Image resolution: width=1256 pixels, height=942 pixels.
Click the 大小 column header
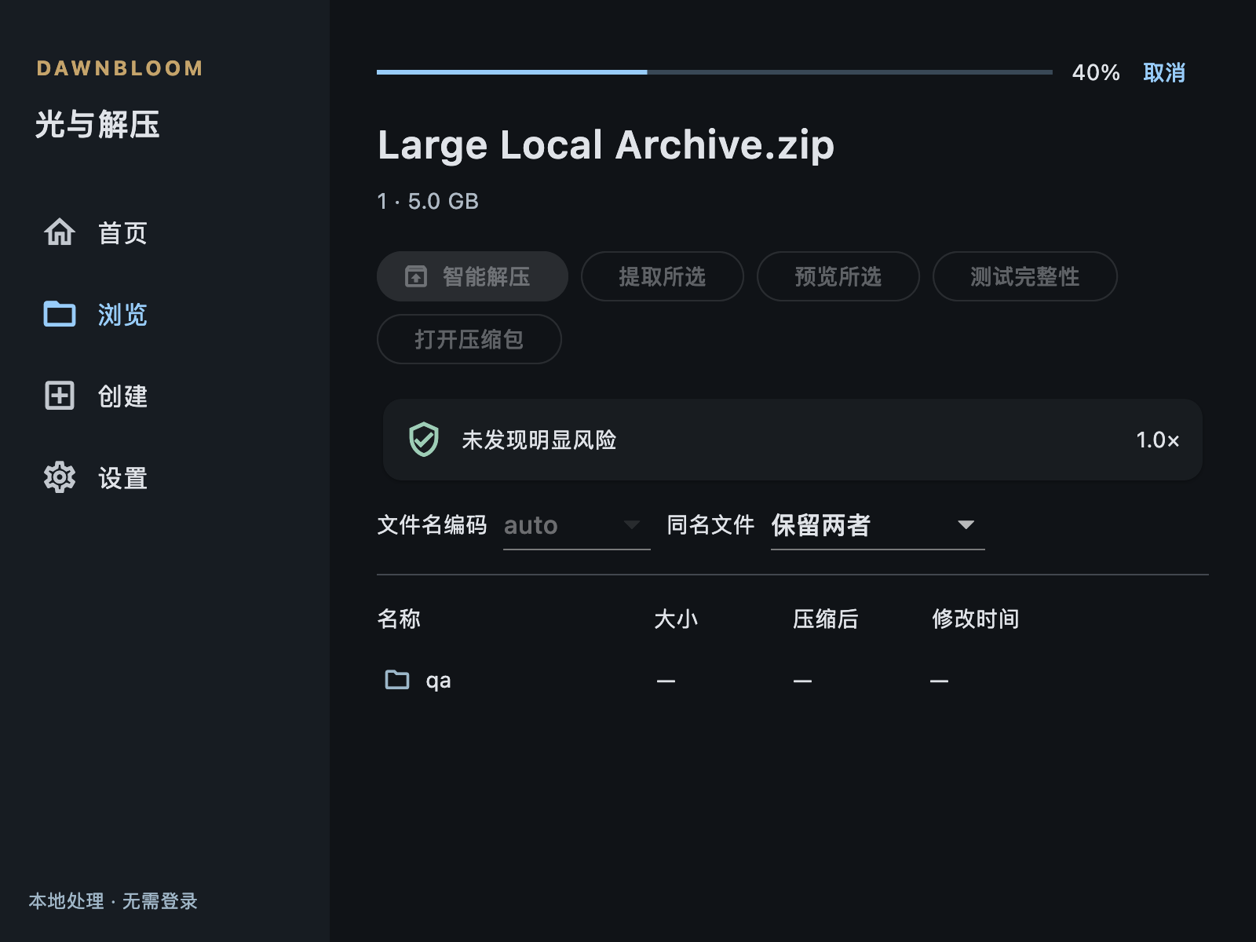pos(676,619)
